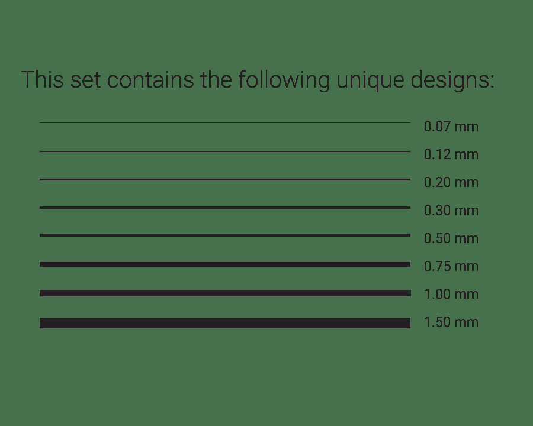The width and height of the screenshot is (533, 426).
Task: Click the "0.75 mm" label
Action: point(451,267)
